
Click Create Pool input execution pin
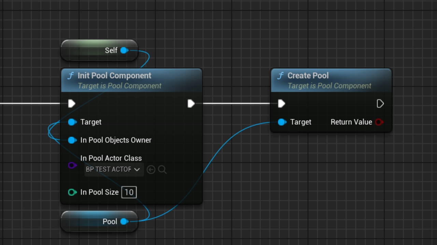[x=281, y=103]
